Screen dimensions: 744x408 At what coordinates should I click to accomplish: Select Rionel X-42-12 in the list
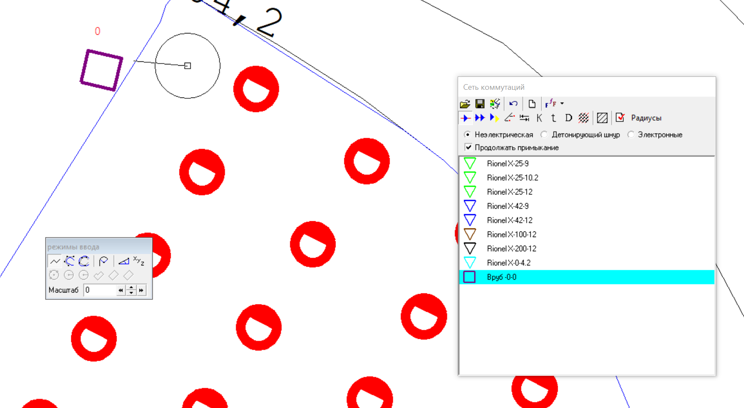coord(586,220)
